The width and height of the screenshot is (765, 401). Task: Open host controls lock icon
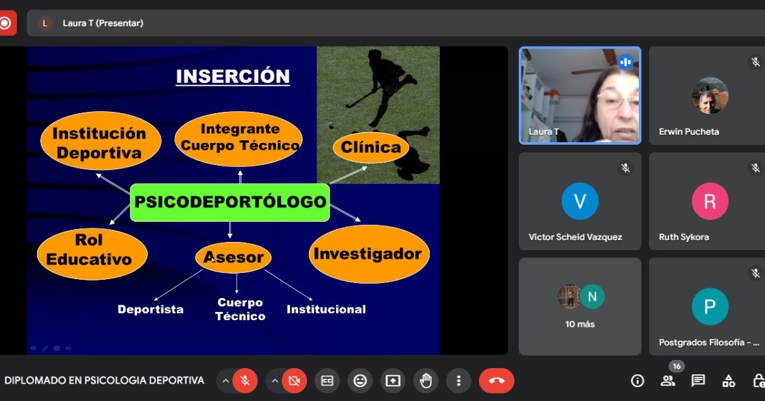click(x=758, y=381)
